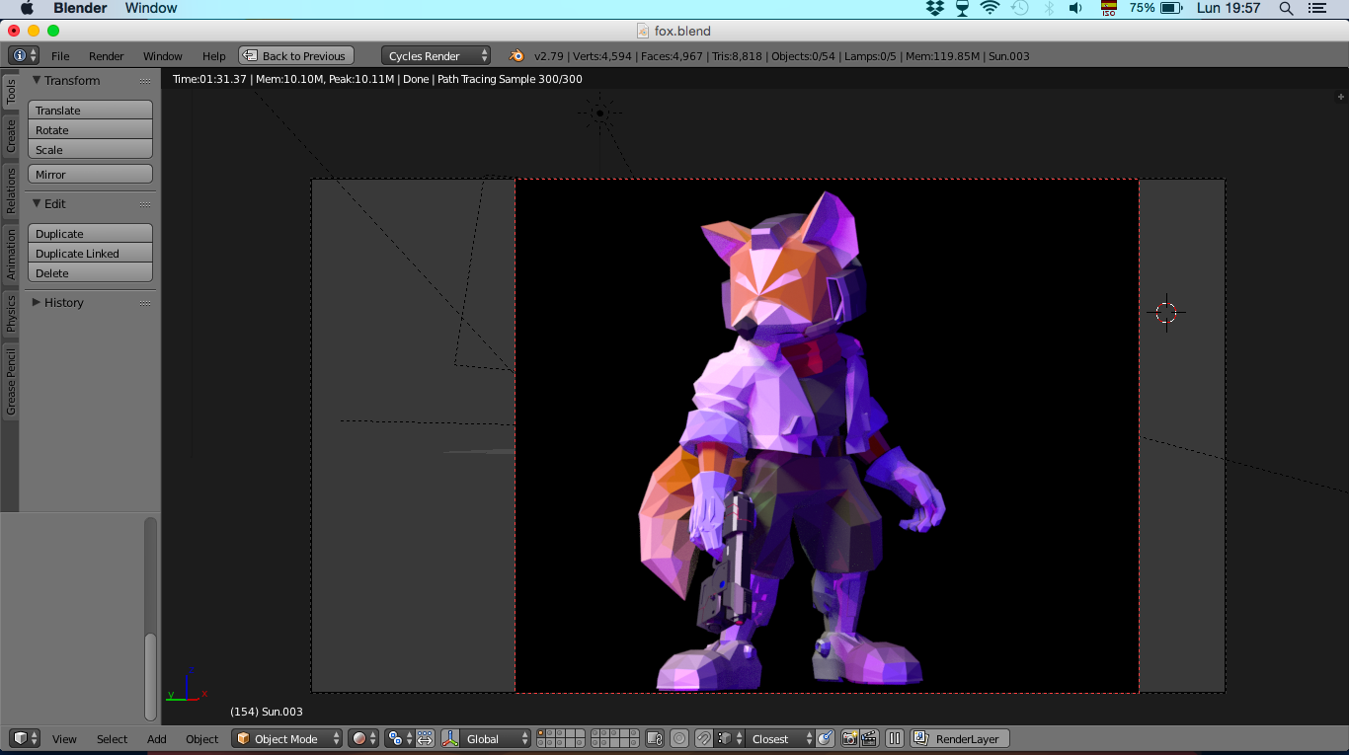Expand the History panel

pos(64,302)
